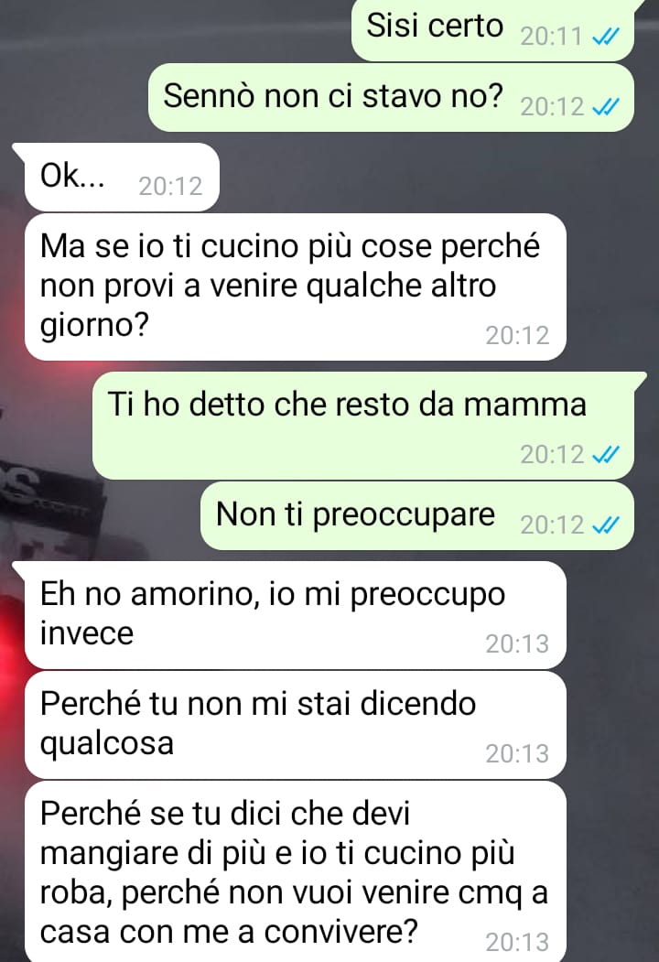This screenshot has width=659, height=962.
Task: Click 20:13 timestamp beside 'qualcosa'
Action: (x=517, y=754)
